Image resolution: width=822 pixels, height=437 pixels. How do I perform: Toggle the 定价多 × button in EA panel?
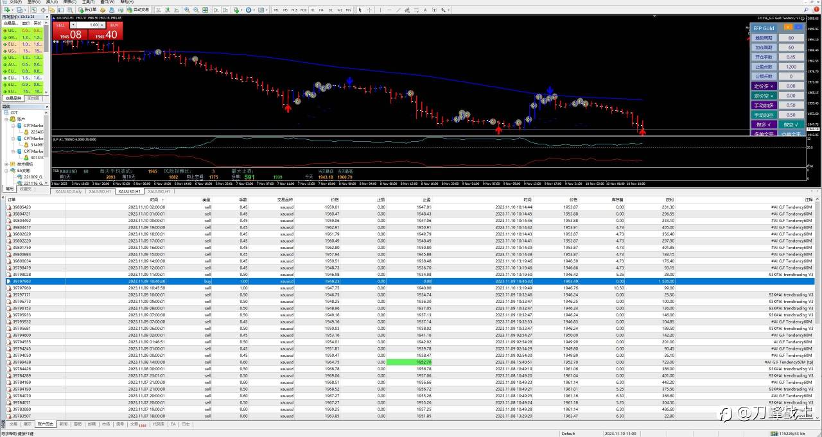(x=764, y=86)
